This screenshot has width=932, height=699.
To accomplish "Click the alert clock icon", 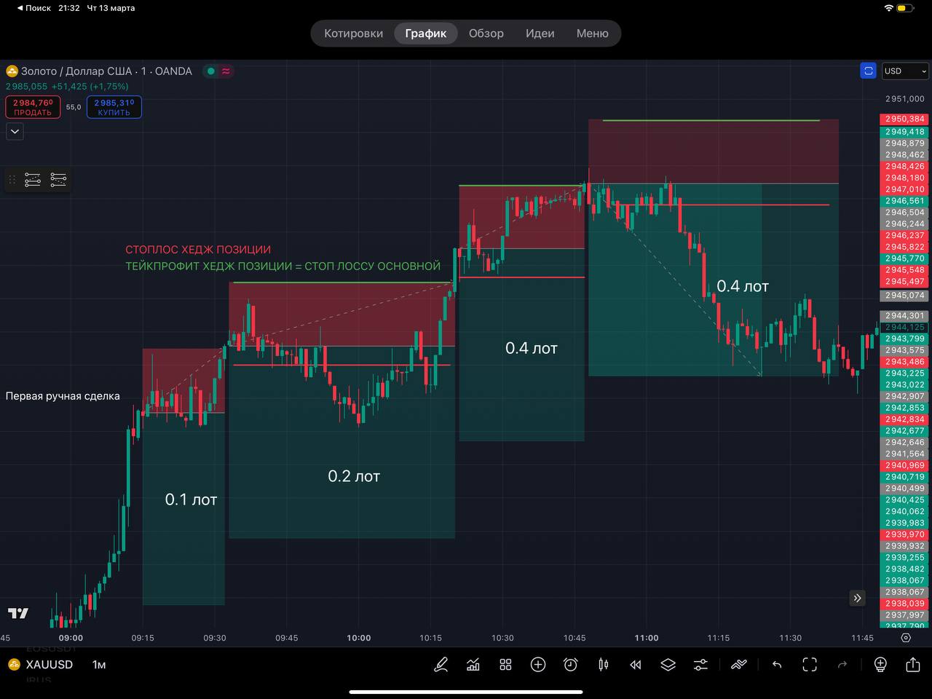I will pos(570,665).
